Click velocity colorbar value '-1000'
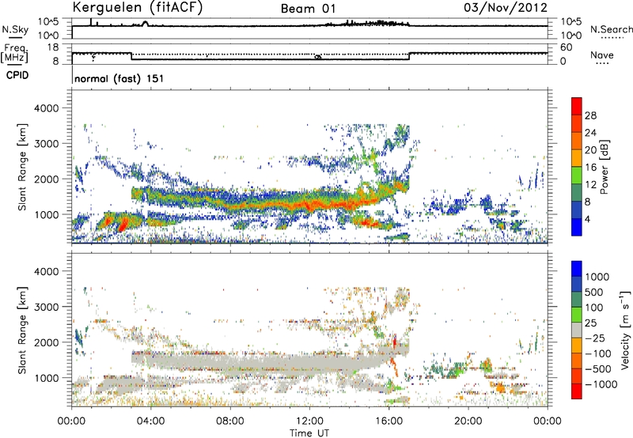633x438 pixels. (x=601, y=384)
